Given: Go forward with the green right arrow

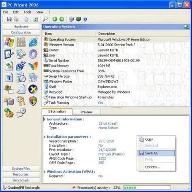Looking at the screenshot, I should [62, 19].
